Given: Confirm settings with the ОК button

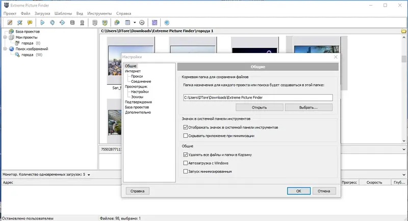Looking at the screenshot, I should click(299, 191).
